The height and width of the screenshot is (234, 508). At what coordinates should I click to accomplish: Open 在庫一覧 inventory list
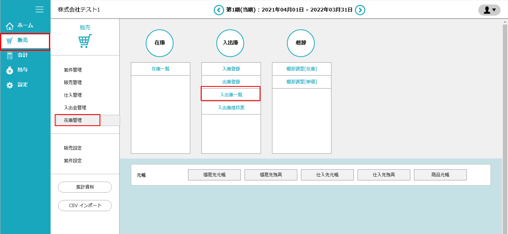coord(160,69)
